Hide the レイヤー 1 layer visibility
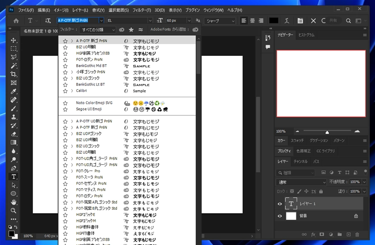 pos(279,204)
